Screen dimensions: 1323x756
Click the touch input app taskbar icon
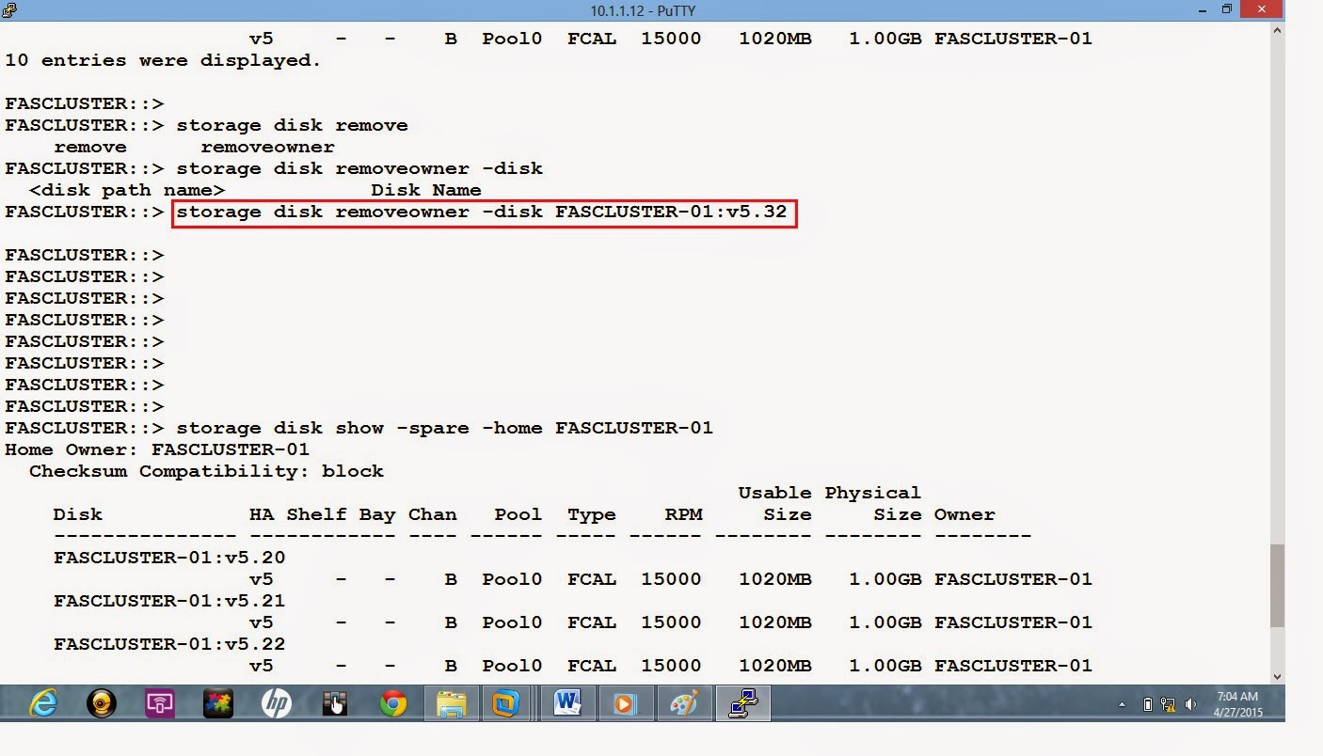click(x=336, y=703)
